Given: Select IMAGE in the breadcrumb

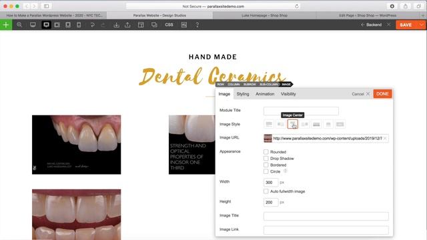Looking at the screenshot, I should click(286, 85).
